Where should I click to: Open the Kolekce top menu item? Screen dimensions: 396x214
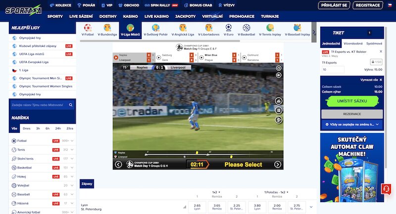60,5
